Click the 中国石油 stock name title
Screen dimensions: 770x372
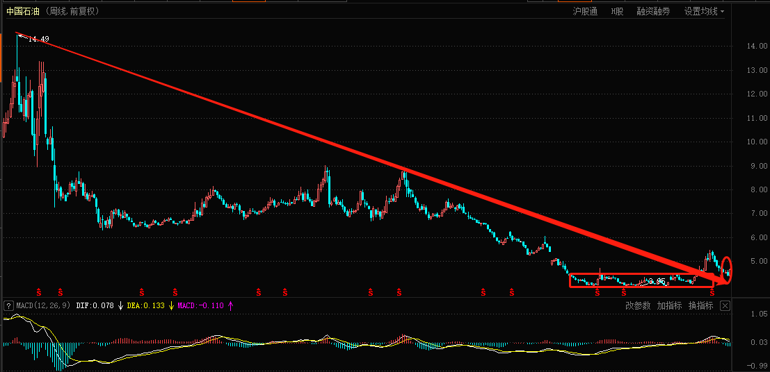[x=22, y=11]
